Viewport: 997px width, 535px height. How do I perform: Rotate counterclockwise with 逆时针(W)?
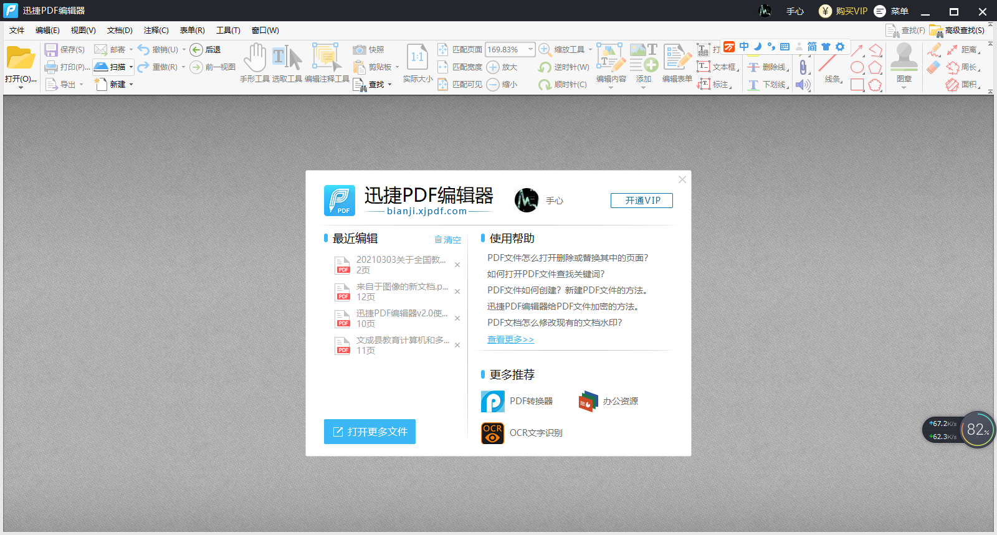(564, 67)
